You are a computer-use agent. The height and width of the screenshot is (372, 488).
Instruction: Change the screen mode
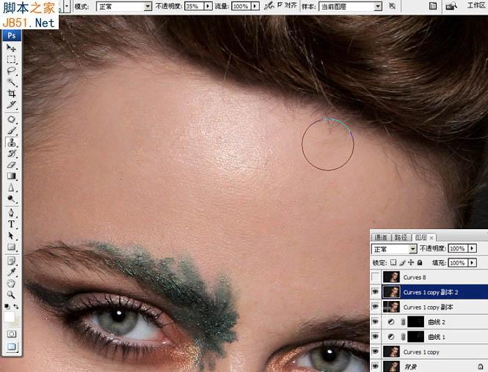coord(12,346)
